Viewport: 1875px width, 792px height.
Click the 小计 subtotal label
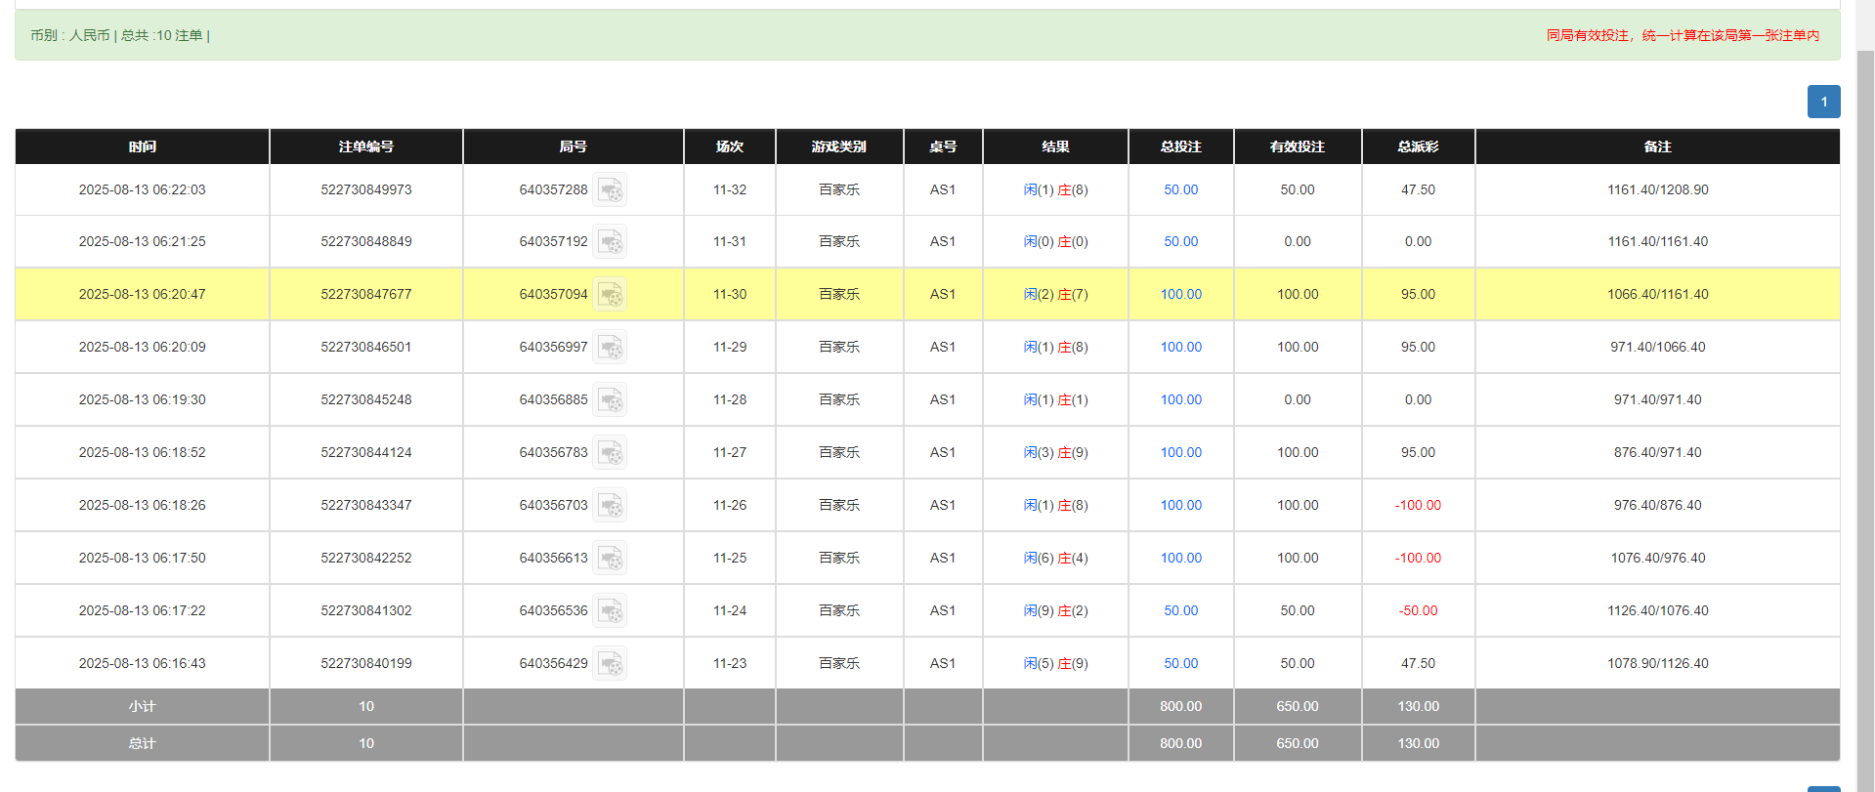click(143, 706)
